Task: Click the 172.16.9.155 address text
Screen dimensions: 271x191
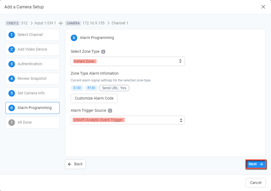Action: (93, 23)
